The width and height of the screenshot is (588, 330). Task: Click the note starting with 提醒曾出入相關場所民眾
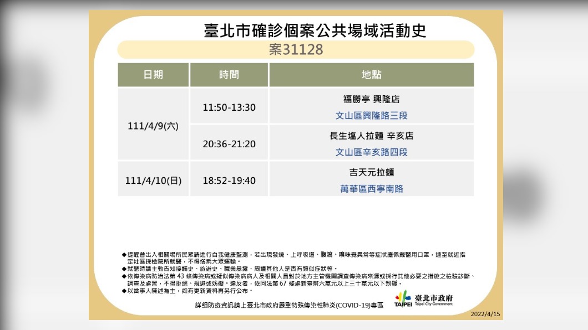tap(293, 258)
